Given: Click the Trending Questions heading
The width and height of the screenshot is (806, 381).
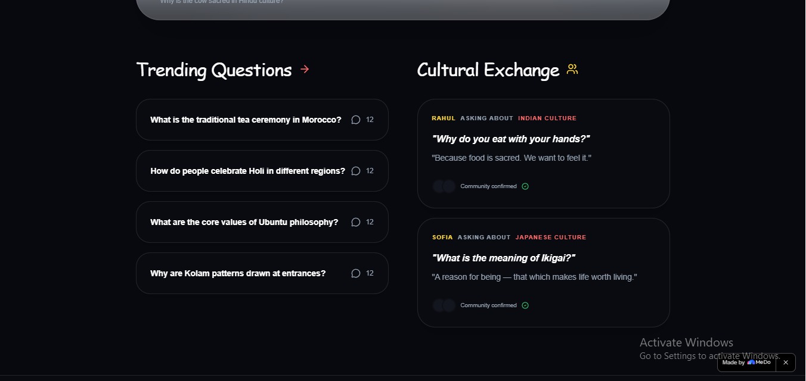Looking at the screenshot, I should 214,70.
